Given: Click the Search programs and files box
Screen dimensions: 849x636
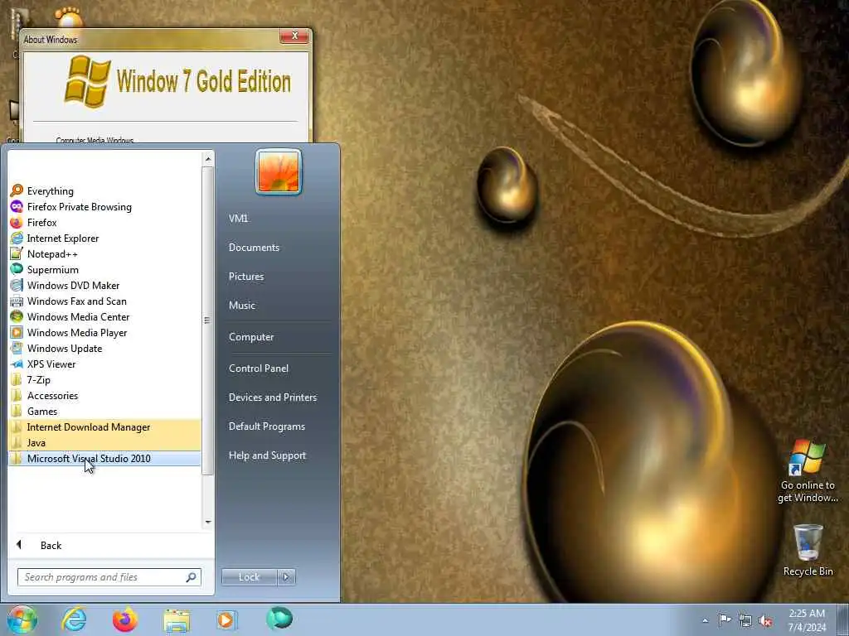Looking at the screenshot, I should tap(109, 577).
